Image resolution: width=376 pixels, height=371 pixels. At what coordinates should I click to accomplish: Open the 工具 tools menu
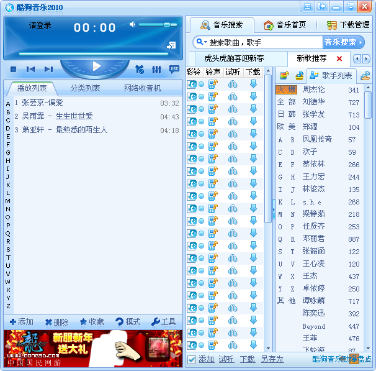point(163,322)
